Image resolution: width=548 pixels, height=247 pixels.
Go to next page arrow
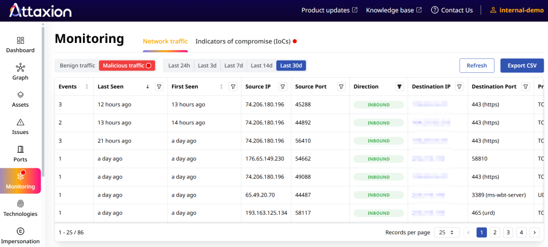[535, 233]
